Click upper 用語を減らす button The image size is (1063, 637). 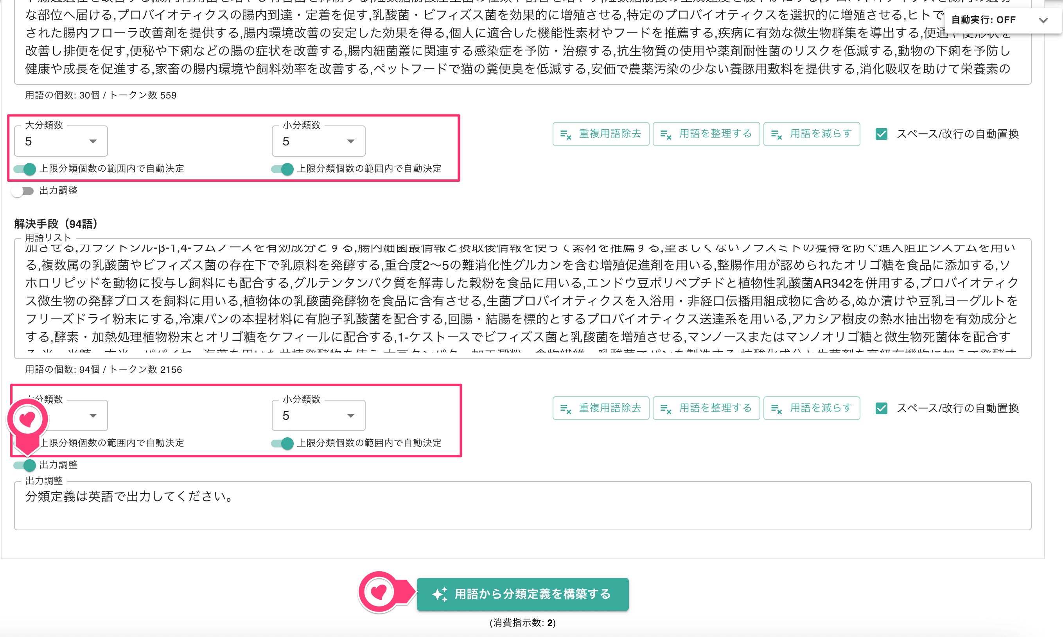pyautogui.click(x=812, y=134)
